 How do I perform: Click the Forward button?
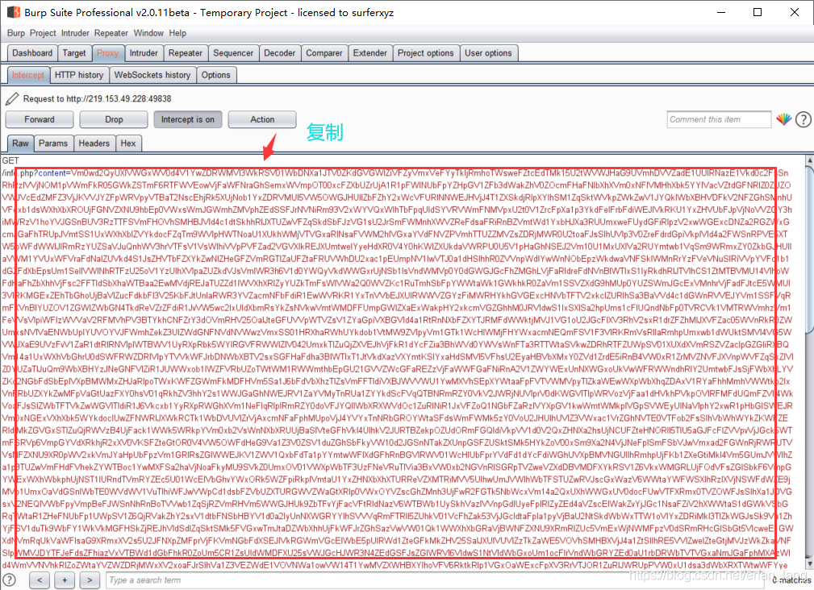[x=40, y=119]
